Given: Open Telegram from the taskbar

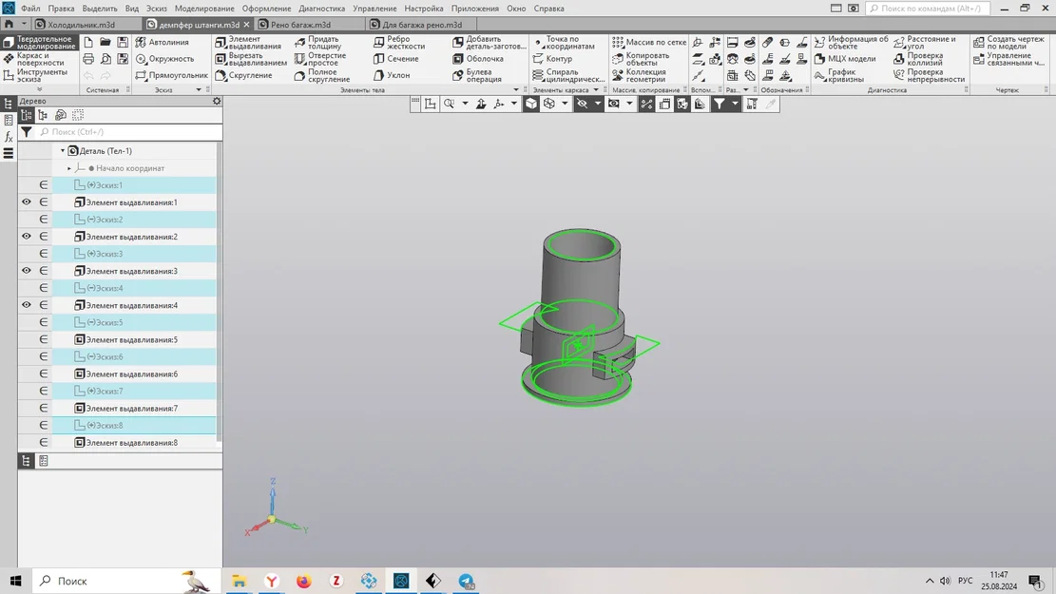Looking at the screenshot, I should coord(466,581).
